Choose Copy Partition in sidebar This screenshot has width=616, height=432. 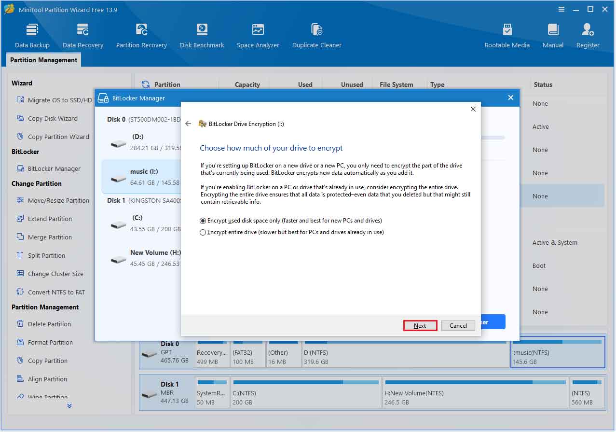pyautogui.click(x=41, y=361)
